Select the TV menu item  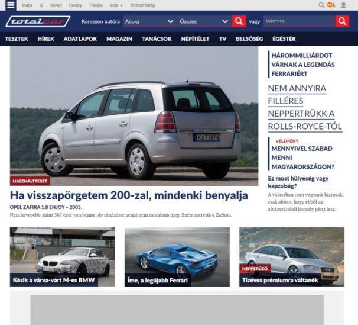pos(223,39)
